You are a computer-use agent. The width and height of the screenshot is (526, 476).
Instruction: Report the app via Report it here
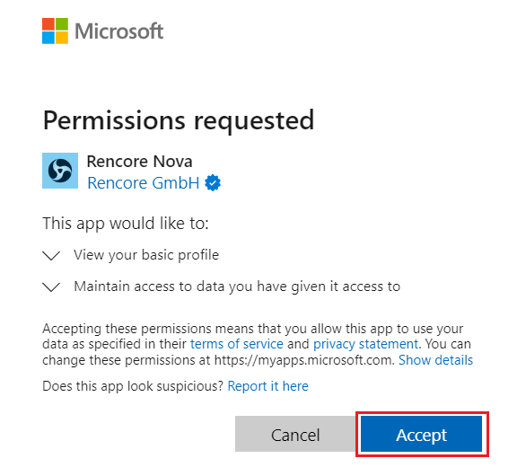click(x=267, y=386)
